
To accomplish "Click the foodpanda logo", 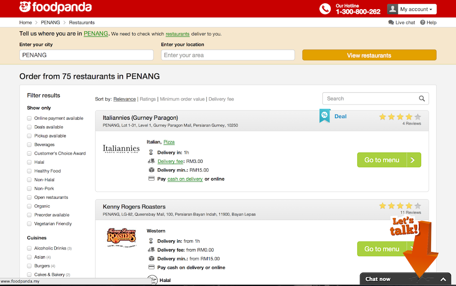I will 55,7.
